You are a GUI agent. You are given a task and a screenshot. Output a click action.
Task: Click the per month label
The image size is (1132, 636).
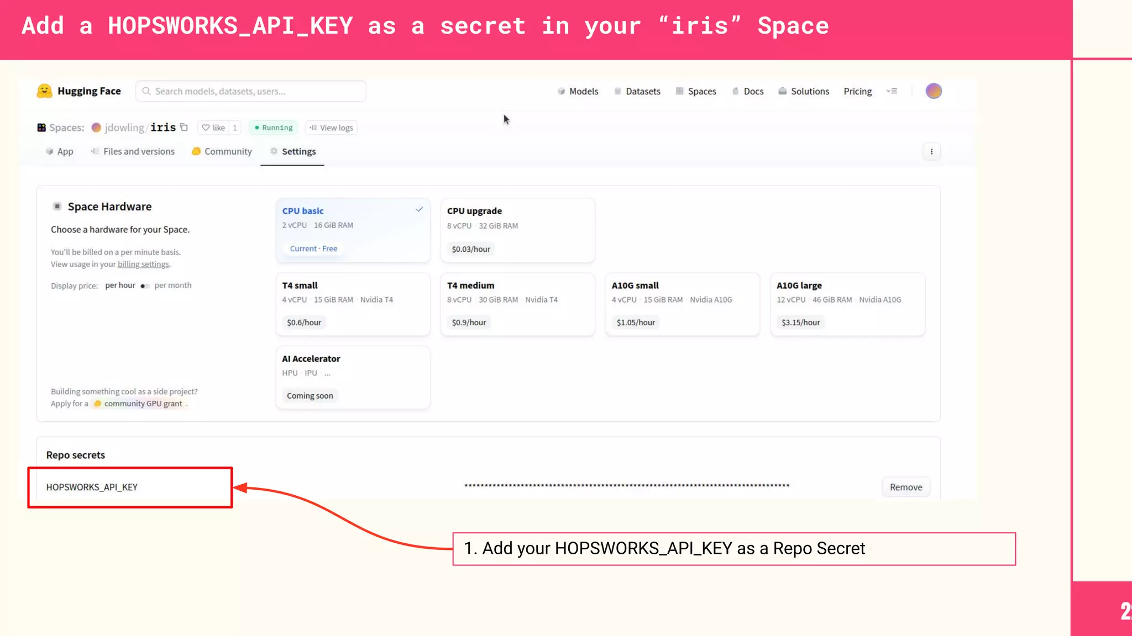[x=173, y=285]
